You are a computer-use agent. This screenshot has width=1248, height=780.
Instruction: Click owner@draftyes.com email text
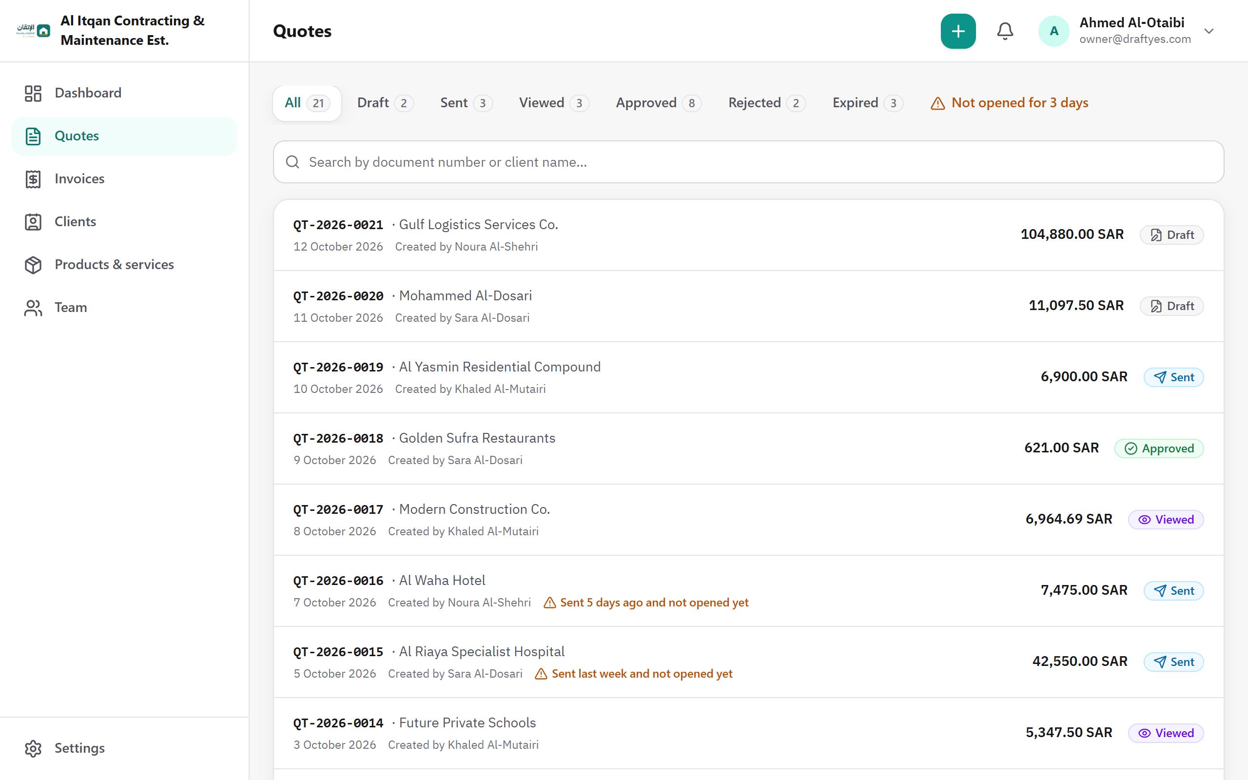point(1135,39)
